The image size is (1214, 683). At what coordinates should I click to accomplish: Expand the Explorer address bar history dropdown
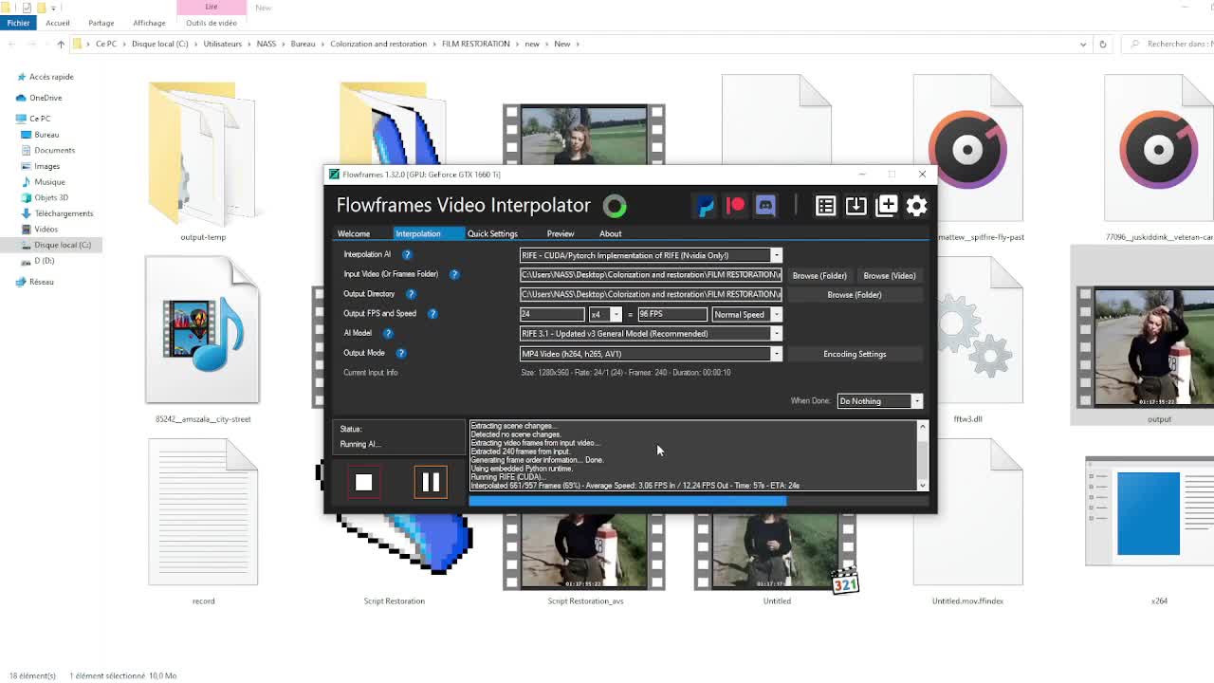pyautogui.click(x=1083, y=44)
